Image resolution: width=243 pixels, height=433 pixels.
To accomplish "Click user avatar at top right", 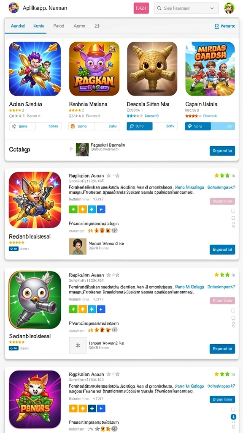I will click(229, 8).
